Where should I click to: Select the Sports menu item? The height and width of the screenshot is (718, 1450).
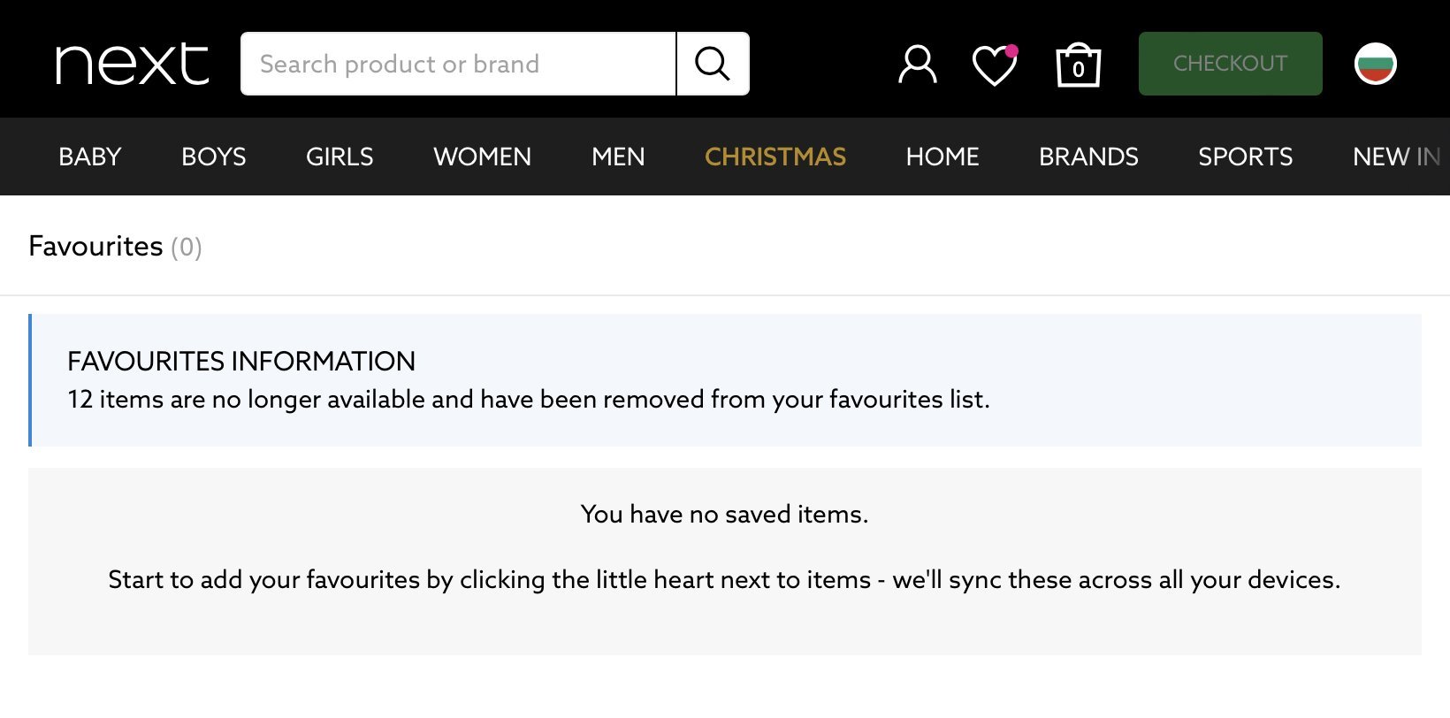point(1245,157)
